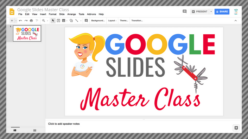This screenshot has height=139, width=248.
Task: Switch to grid view
Action: pyautogui.click(x=35, y=130)
